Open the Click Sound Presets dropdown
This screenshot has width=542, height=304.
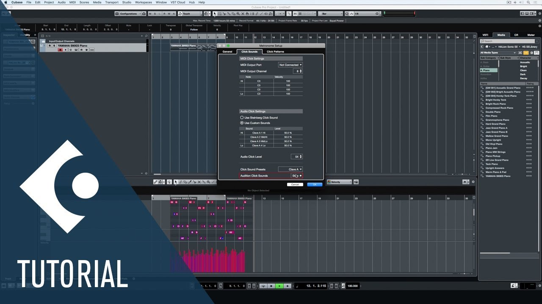tap(290, 169)
